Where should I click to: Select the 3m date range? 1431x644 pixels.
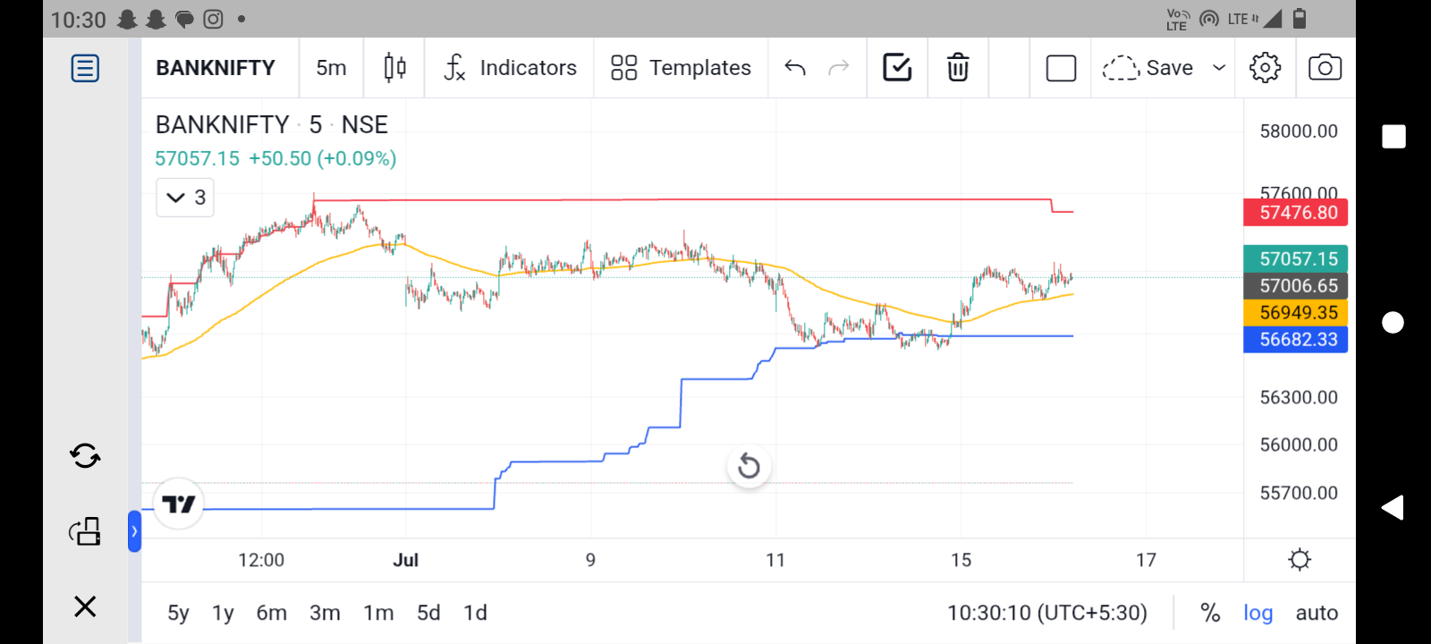tap(325, 613)
